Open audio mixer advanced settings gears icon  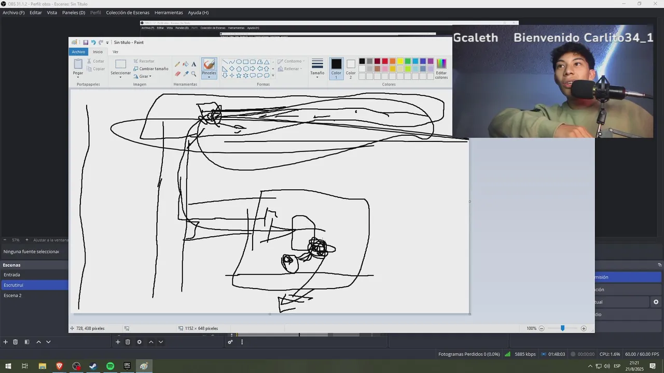230,342
